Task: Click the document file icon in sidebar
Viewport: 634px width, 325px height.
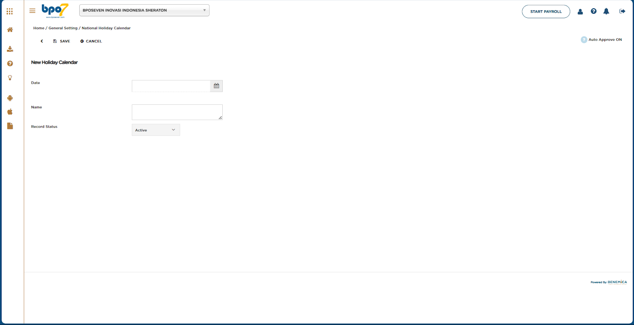Action: [x=10, y=126]
